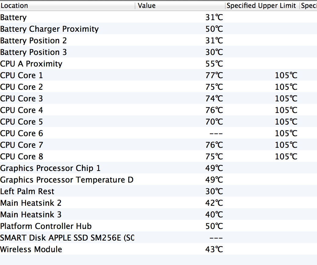Select the Battery Position 2 row
Viewport: 317px width, 265px height.
[x=158, y=41]
